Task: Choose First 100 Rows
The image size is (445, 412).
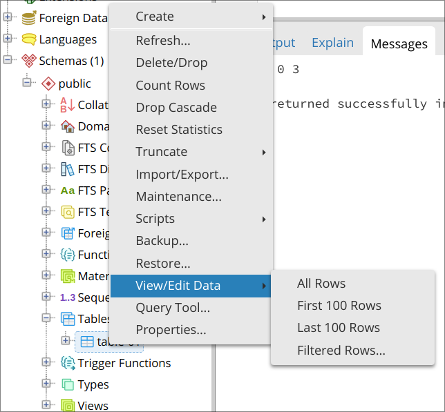Action: pyautogui.click(x=353, y=306)
